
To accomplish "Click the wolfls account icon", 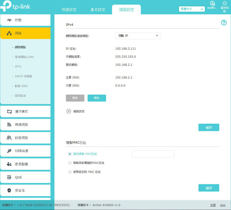I will tap(212, 3).
